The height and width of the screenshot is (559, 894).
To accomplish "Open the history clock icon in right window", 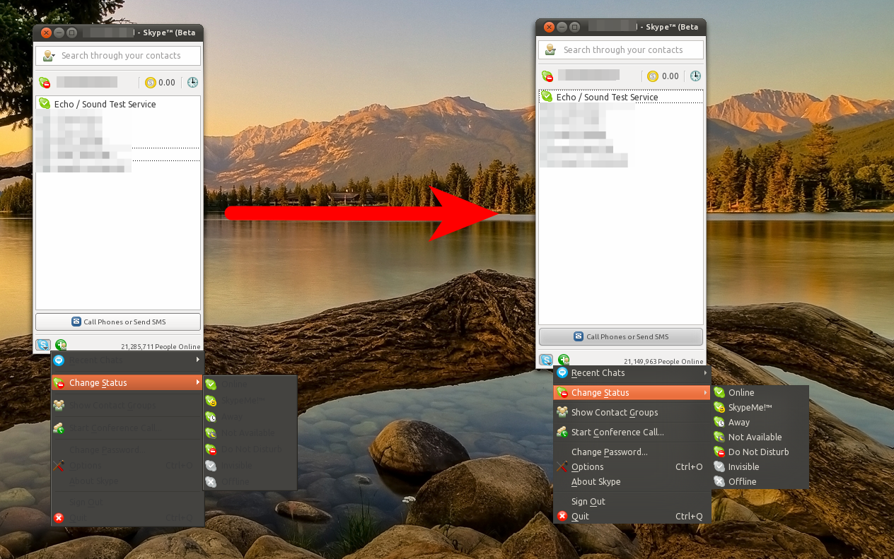I will (x=695, y=76).
